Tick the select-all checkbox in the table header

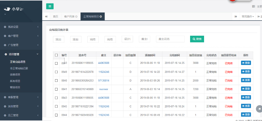(x=56, y=55)
